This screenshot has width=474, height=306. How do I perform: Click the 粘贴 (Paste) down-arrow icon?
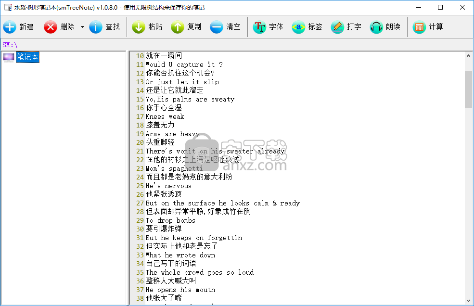point(139,27)
